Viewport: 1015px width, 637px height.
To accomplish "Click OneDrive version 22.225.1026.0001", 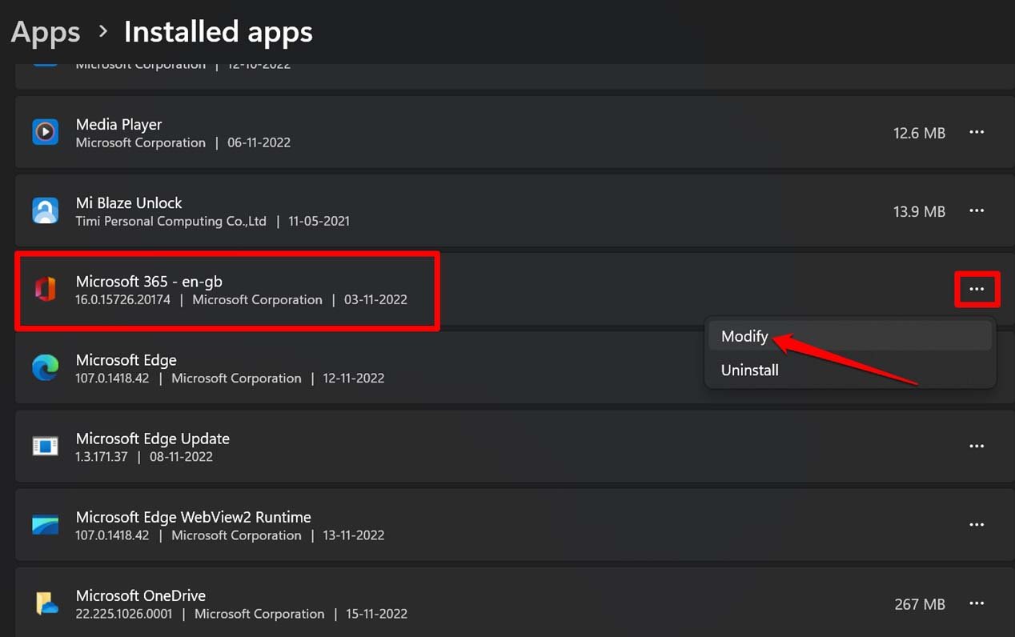I will pos(124,615).
